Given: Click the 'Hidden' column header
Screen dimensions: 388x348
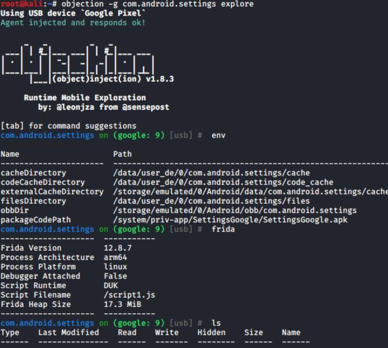Looking at the screenshot, I should (x=212, y=332).
